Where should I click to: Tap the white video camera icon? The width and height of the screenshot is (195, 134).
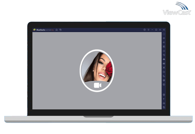click(x=97, y=85)
